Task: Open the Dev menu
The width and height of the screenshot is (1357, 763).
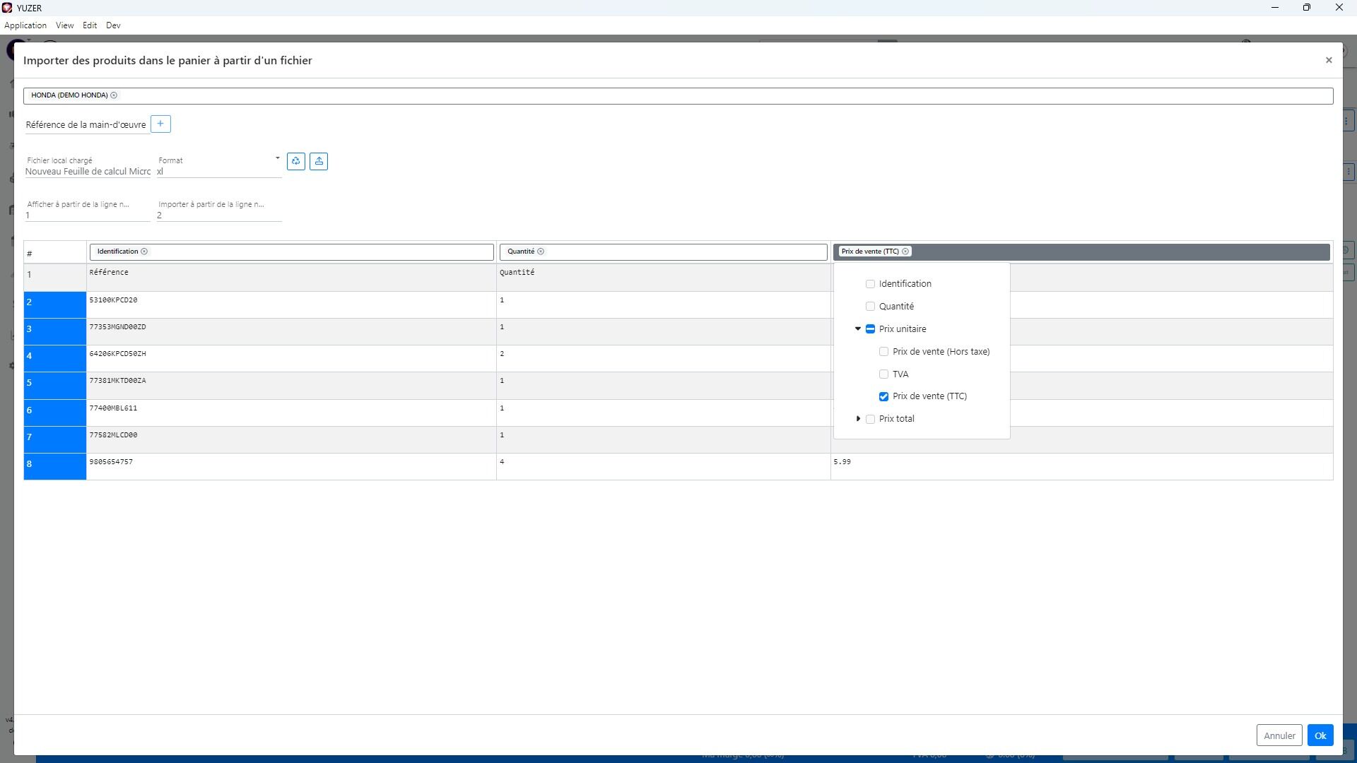Action: 113,25
